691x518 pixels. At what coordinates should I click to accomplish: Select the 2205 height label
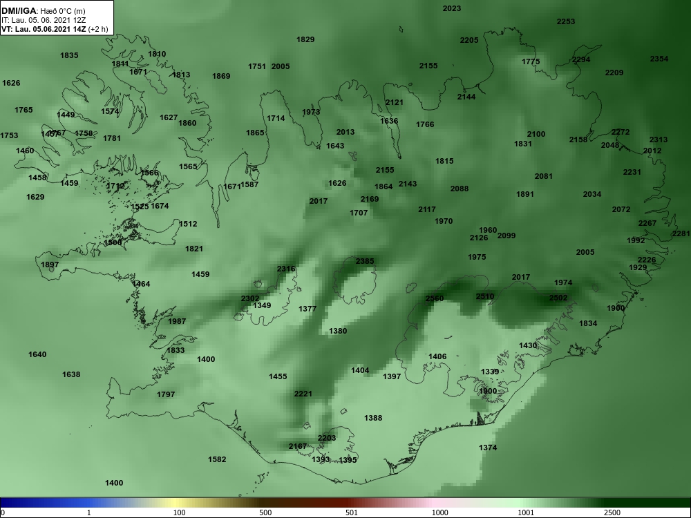pos(469,40)
